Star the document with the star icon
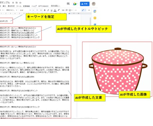153x126 pixels. [x=13, y=2]
